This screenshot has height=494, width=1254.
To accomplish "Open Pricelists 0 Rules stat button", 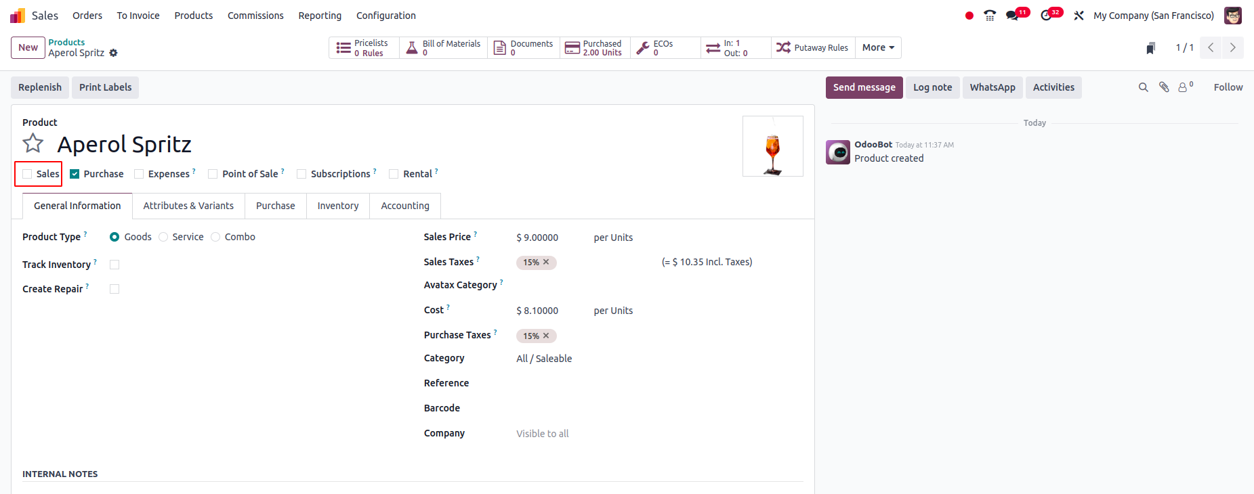I will coord(364,48).
